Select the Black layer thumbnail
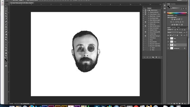Screen dimensions: 190x107 pyautogui.click(x=172, y=45)
